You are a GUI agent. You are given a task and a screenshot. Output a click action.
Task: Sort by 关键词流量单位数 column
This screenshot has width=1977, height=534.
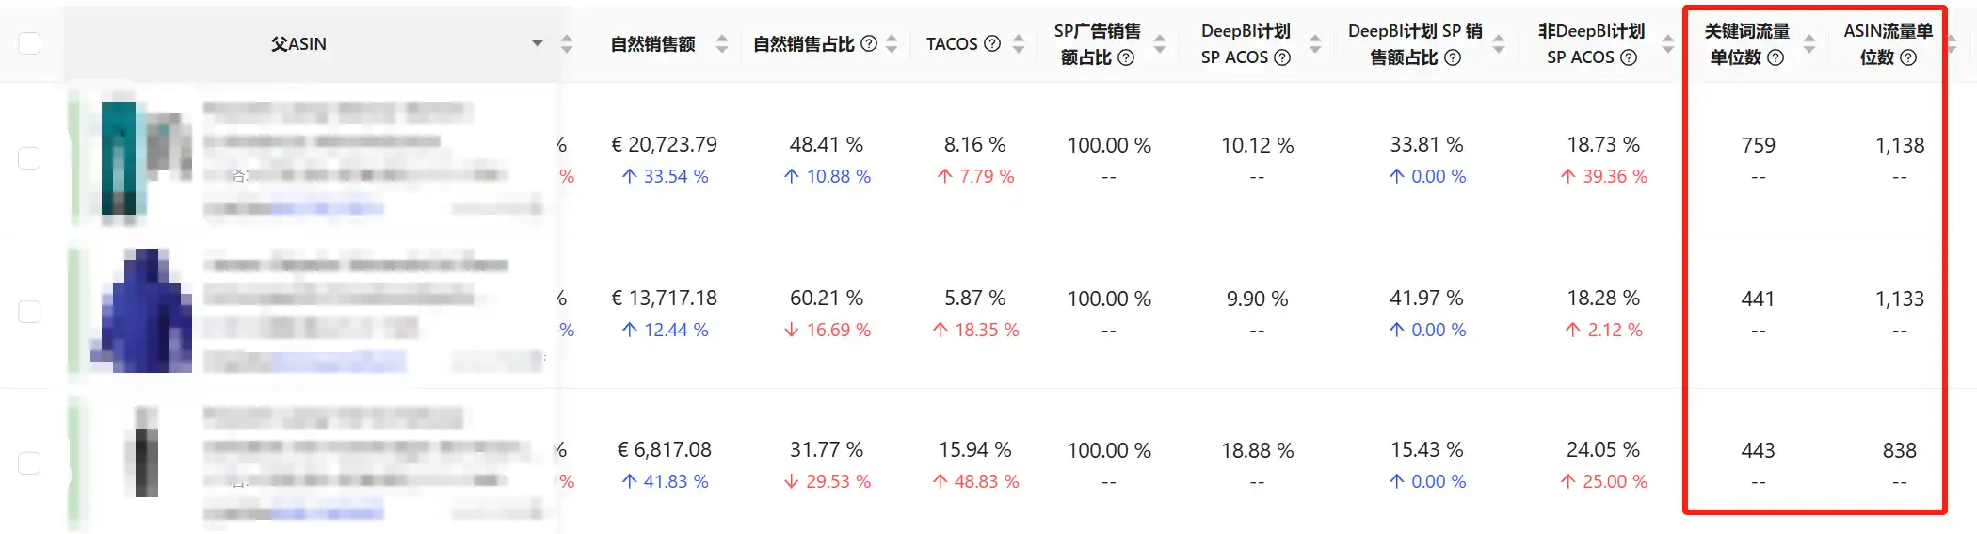coord(1809,43)
